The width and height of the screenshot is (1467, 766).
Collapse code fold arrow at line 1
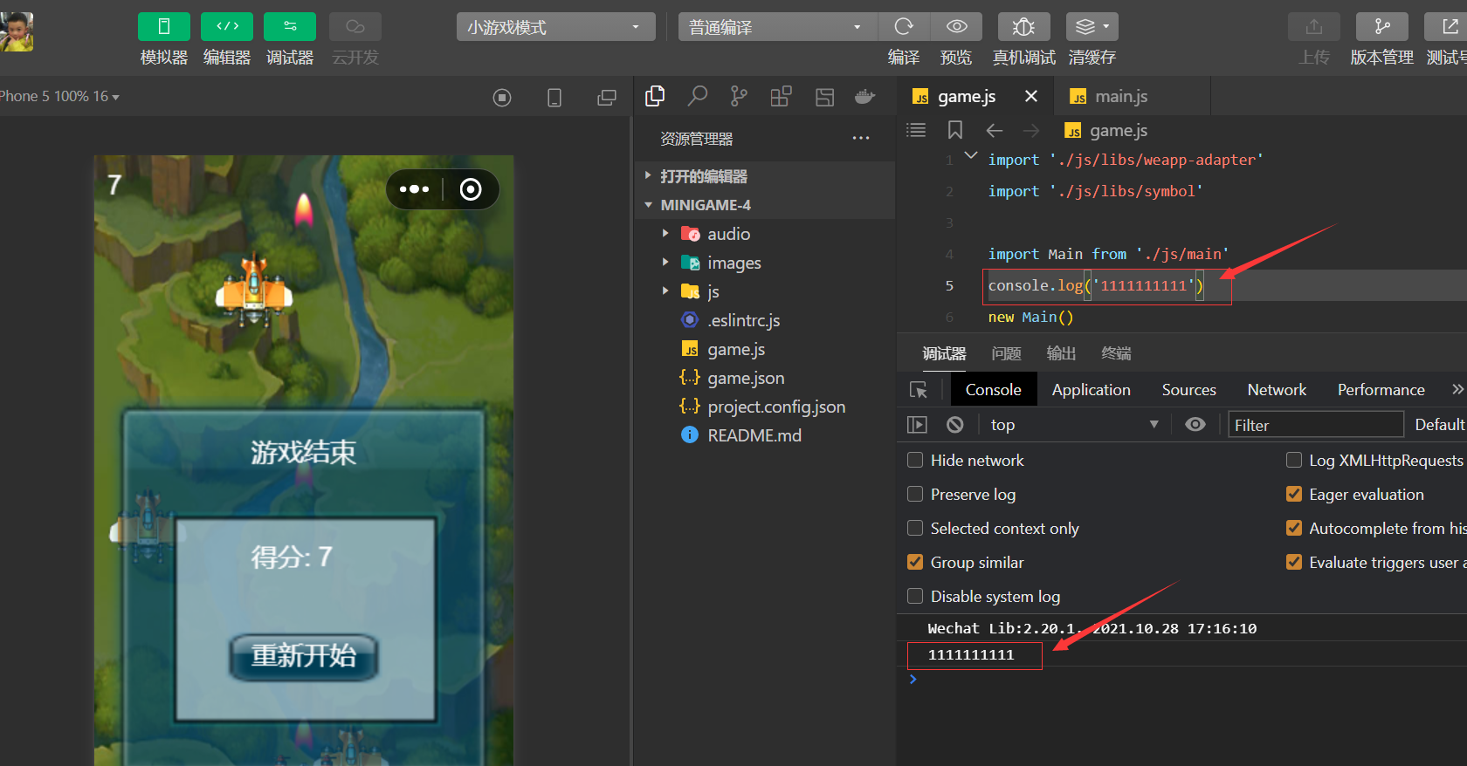(970, 156)
